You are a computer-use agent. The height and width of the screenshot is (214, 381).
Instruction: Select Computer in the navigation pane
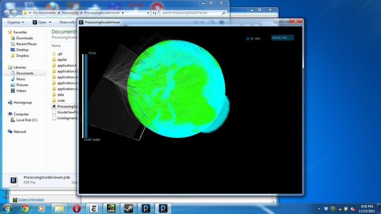pyautogui.click(x=21, y=114)
